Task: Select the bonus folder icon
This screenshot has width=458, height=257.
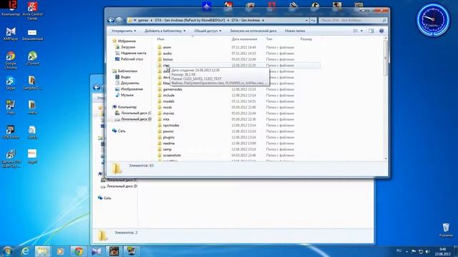Action: 160,59
